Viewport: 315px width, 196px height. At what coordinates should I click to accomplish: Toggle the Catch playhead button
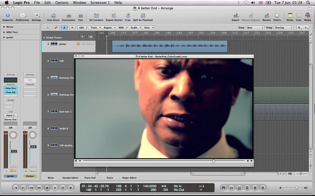tap(64, 27)
